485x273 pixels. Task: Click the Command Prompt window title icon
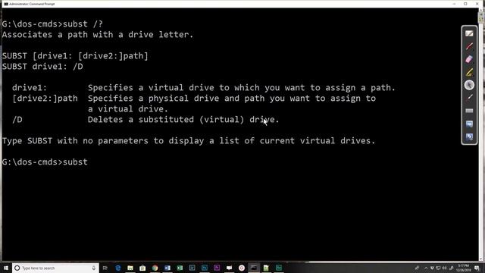click(5, 4)
